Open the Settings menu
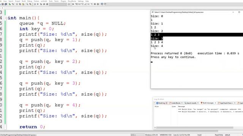Screen dimensions: 243x136 [x=80, y=1]
